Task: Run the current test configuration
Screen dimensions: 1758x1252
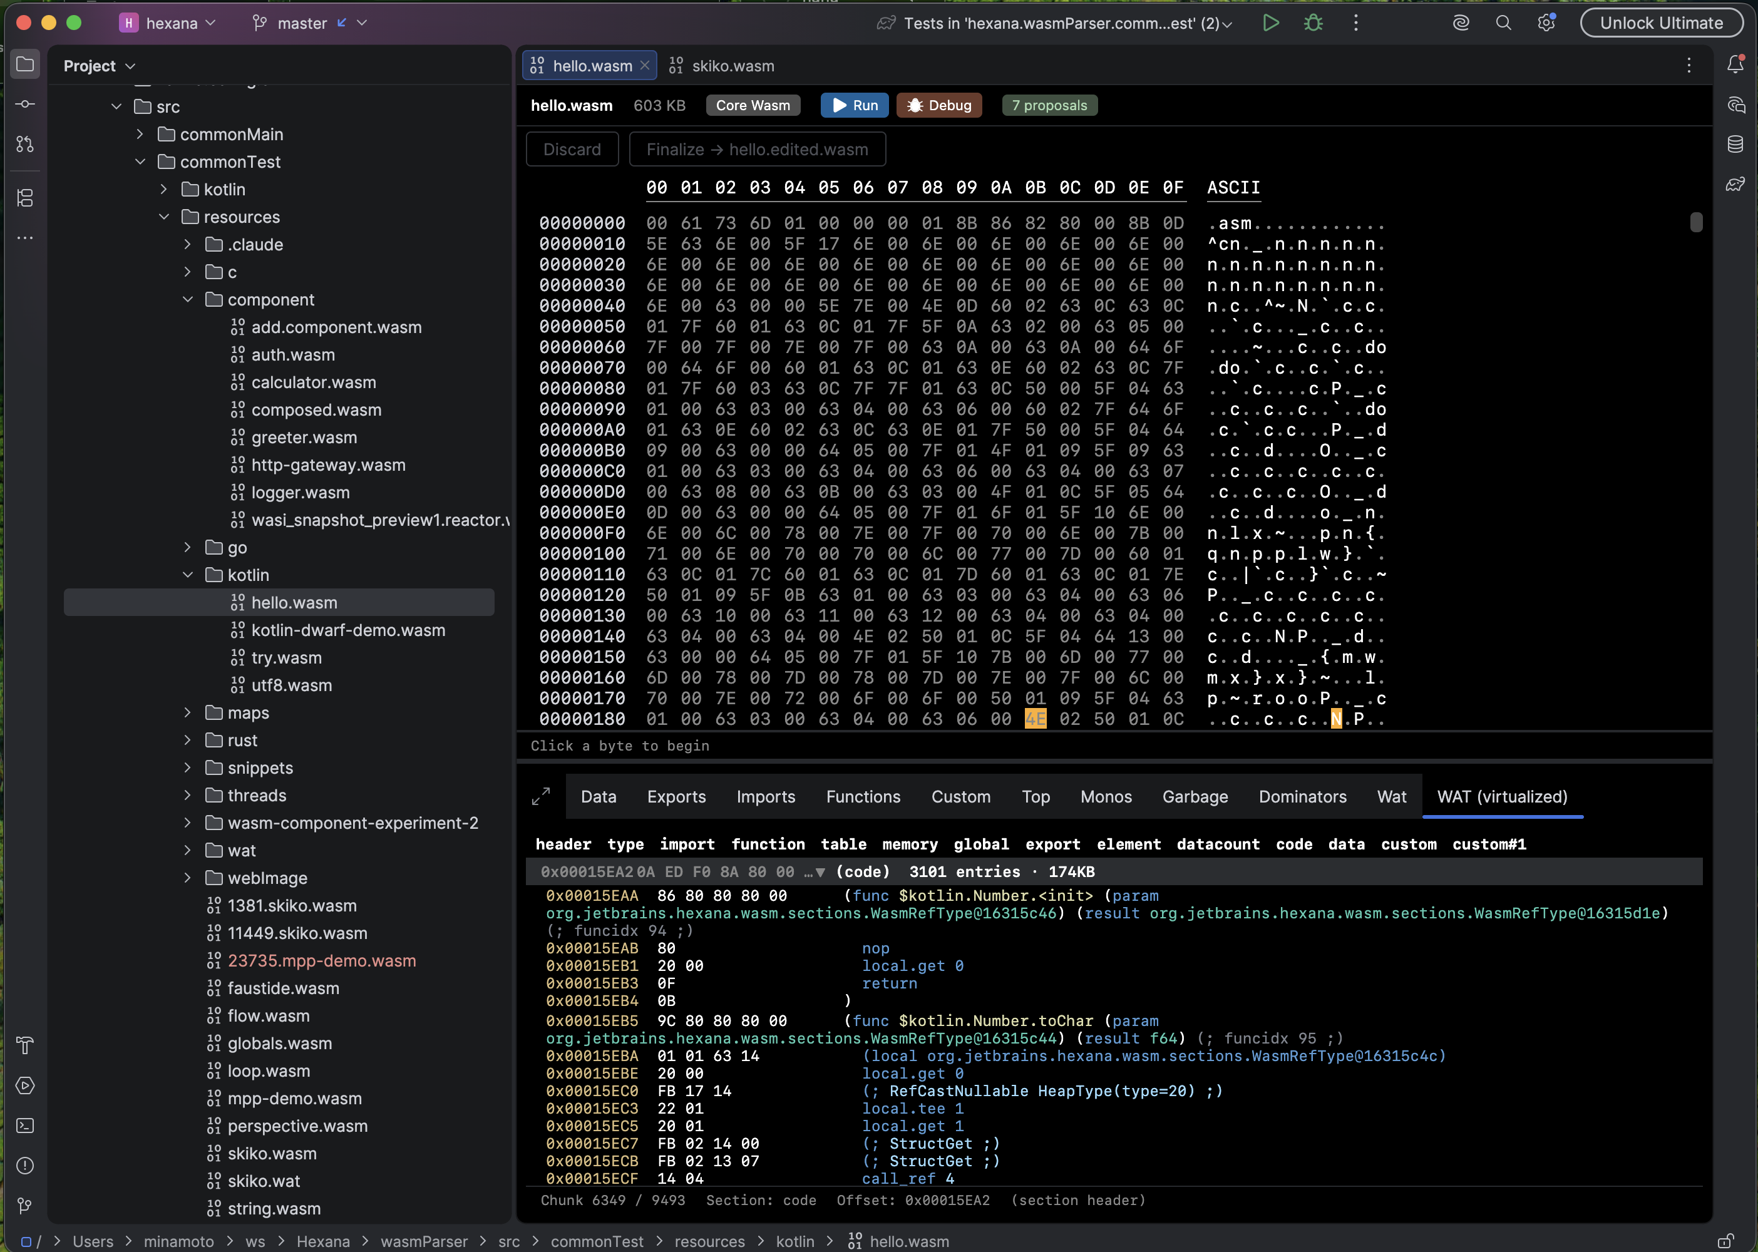Action: tap(1271, 23)
